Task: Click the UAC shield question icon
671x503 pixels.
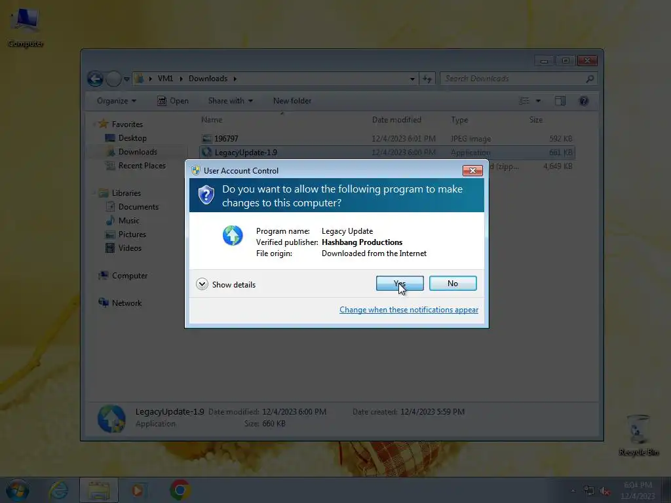Action: (x=206, y=195)
